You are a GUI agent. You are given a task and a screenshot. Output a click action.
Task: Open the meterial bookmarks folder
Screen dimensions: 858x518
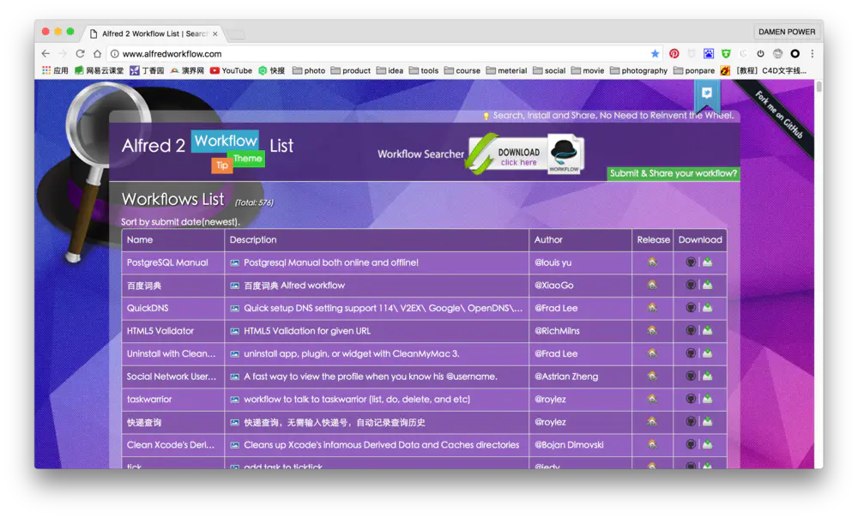click(506, 70)
